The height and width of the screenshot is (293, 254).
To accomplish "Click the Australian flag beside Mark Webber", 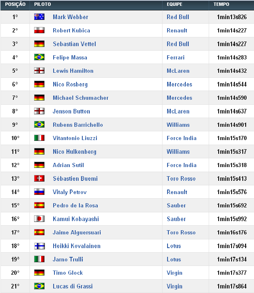I will 39,17.
